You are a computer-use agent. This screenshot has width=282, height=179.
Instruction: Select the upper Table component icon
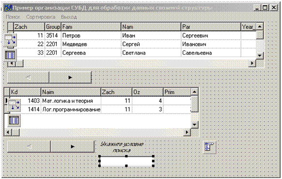(10, 55)
